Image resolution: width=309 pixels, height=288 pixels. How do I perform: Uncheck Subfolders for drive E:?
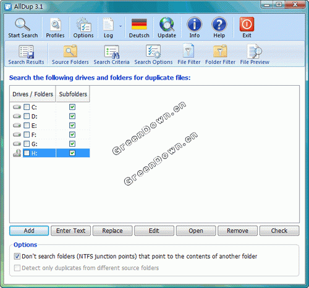(72, 125)
